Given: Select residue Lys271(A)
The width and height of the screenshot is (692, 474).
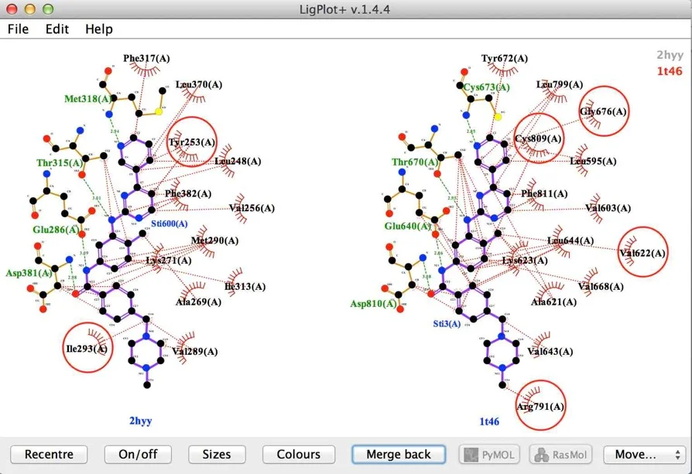Looking at the screenshot, I should tap(169, 260).
